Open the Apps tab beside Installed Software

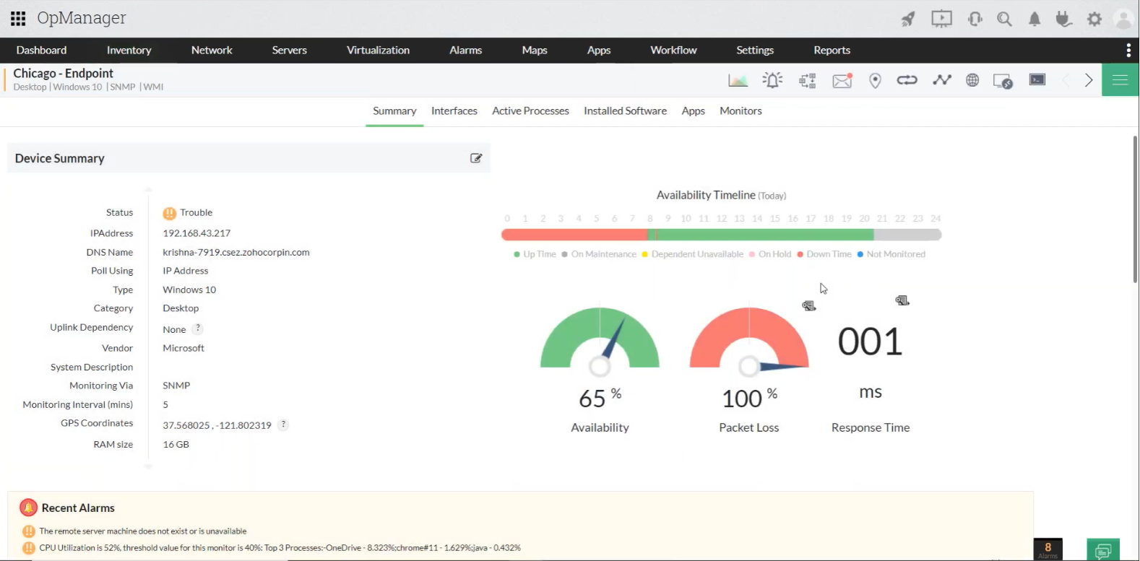click(694, 110)
